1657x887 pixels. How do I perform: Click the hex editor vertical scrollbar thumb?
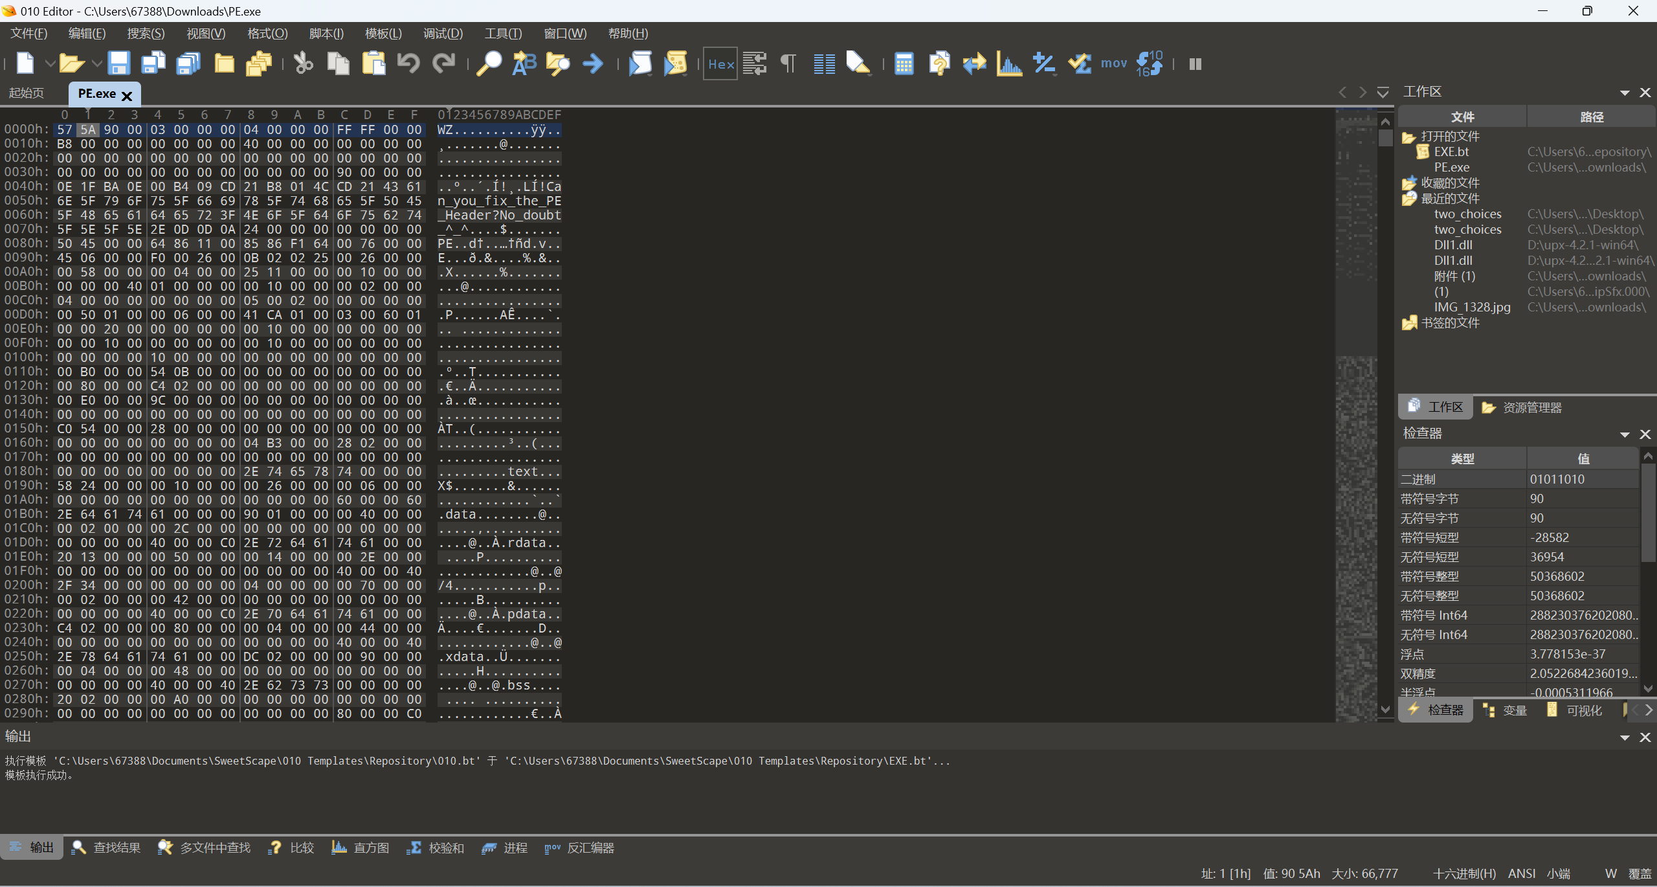[x=1385, y=138]
